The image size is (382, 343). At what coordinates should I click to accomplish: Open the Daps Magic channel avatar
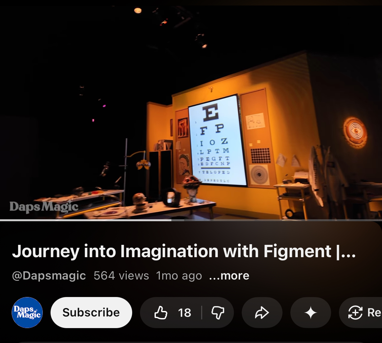pyautogui.click(x=27, y=313)
